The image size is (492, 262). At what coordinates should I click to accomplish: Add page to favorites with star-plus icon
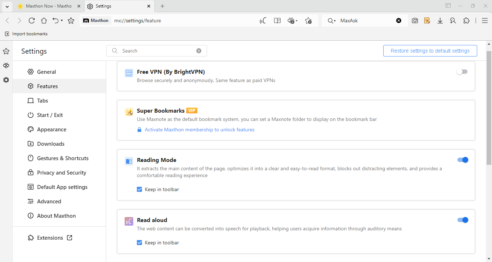point(308,21)
